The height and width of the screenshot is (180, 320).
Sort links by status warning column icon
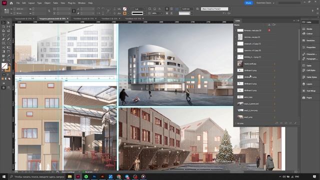pos(269,25)
